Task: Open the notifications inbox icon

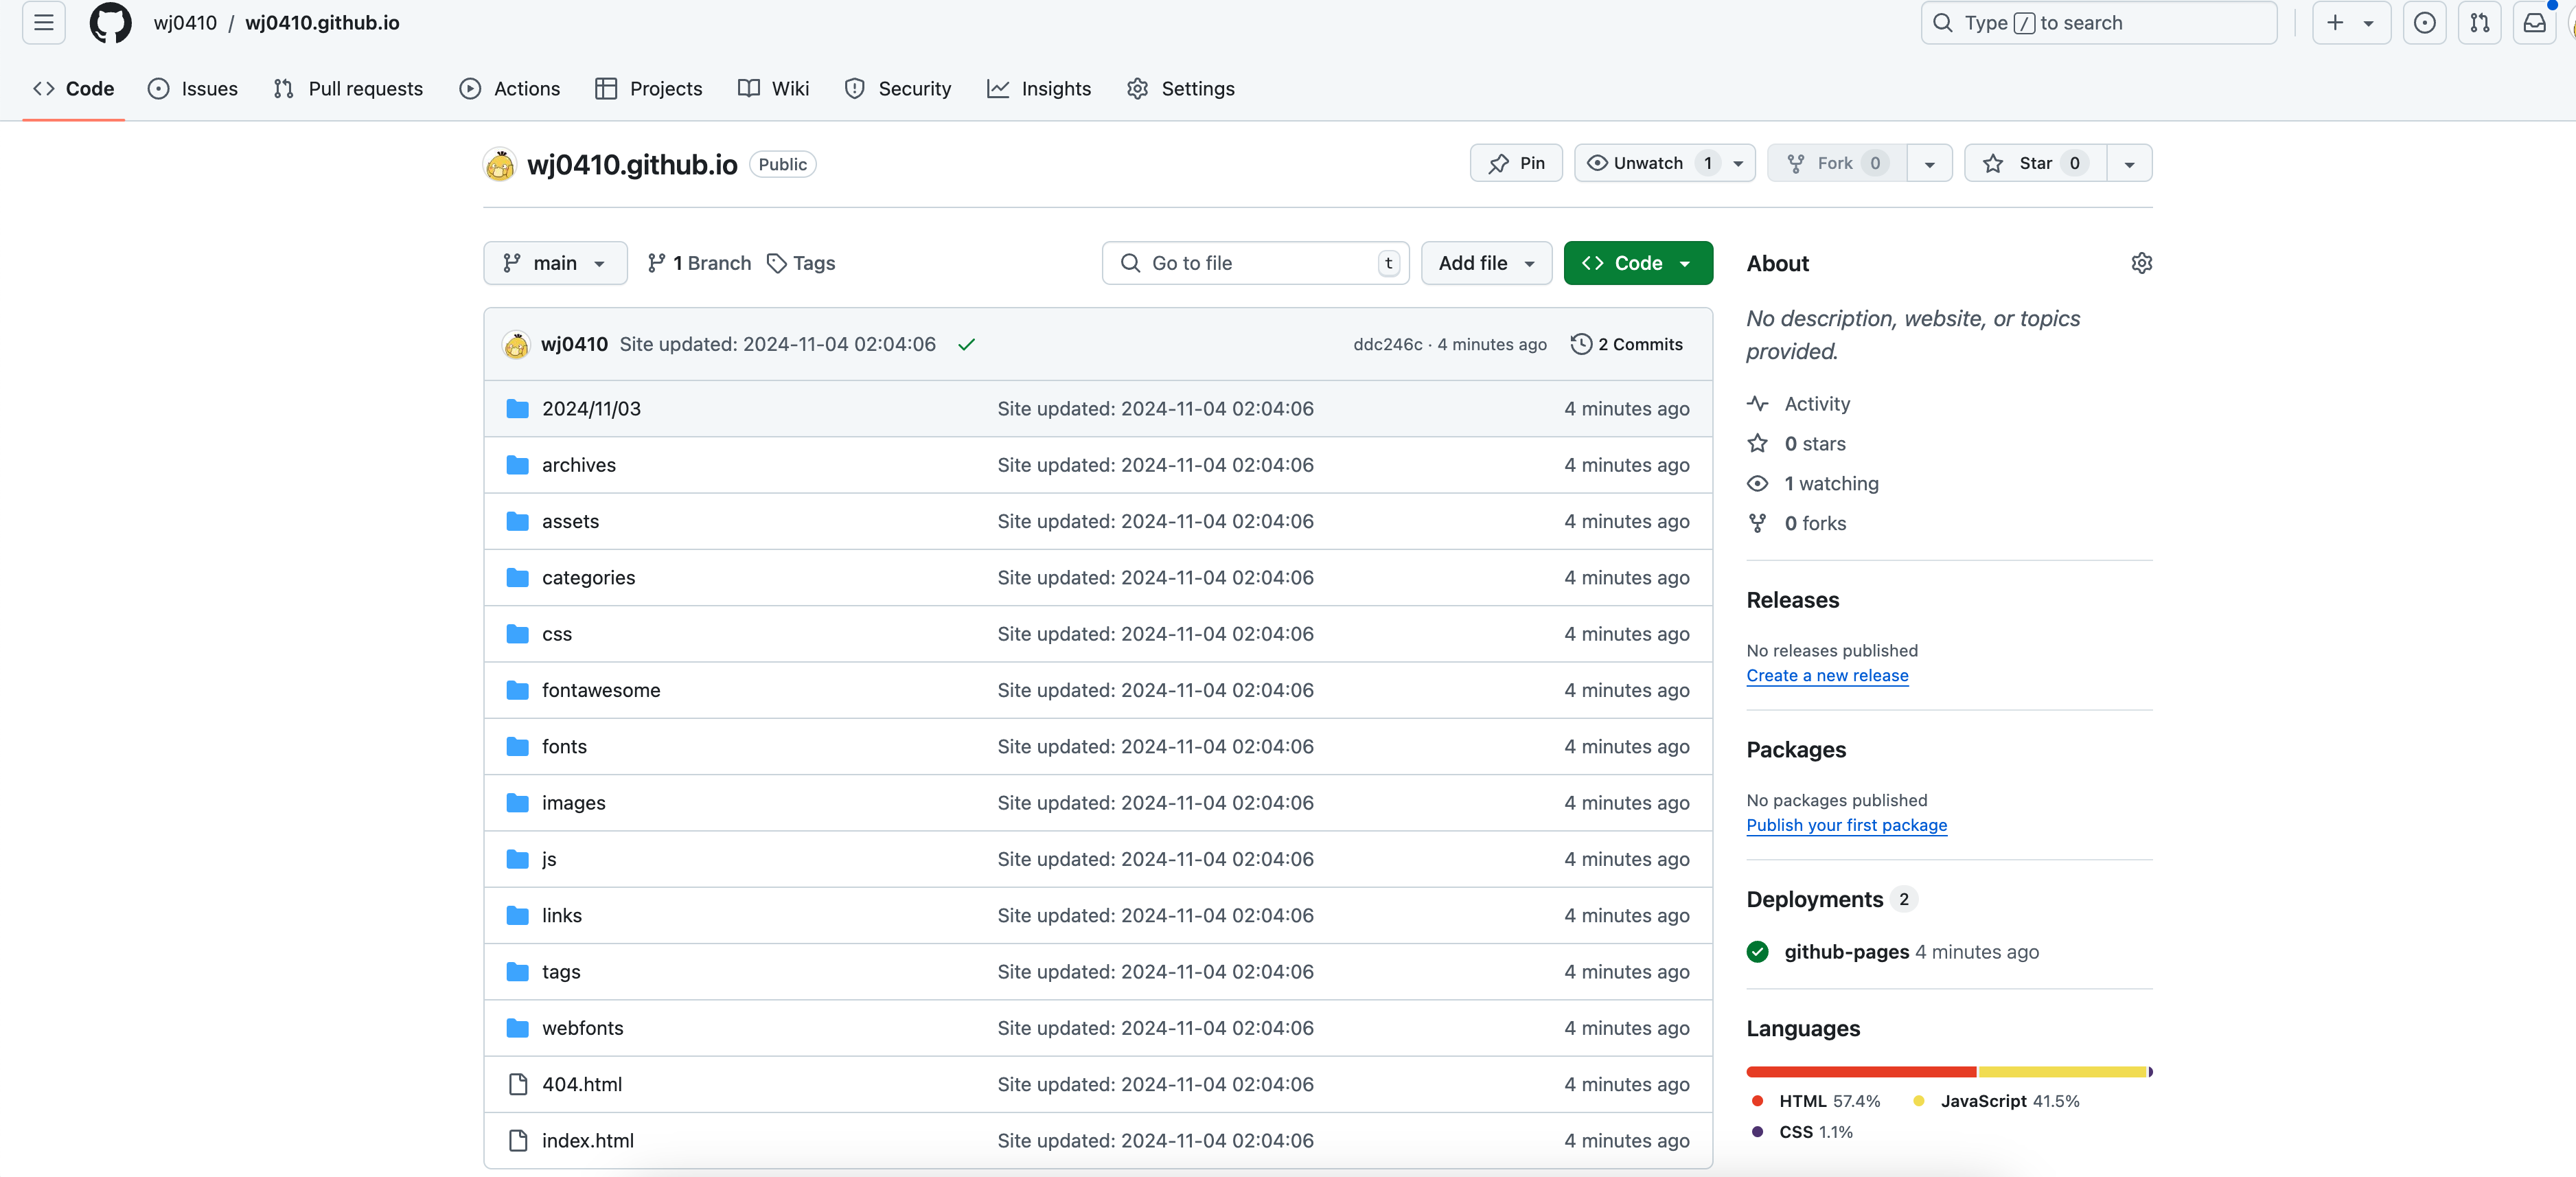Action: (2534, 23)
